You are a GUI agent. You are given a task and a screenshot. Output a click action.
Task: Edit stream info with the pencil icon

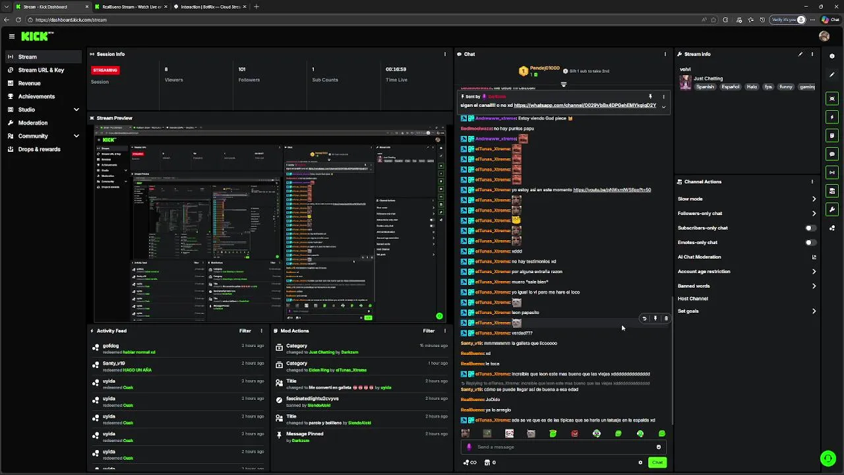point(800,54)
